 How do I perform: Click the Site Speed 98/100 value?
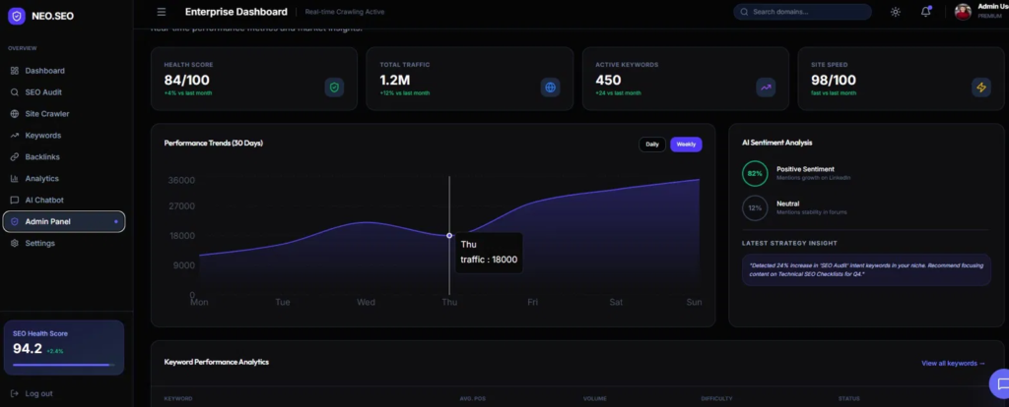pos(834,81)
